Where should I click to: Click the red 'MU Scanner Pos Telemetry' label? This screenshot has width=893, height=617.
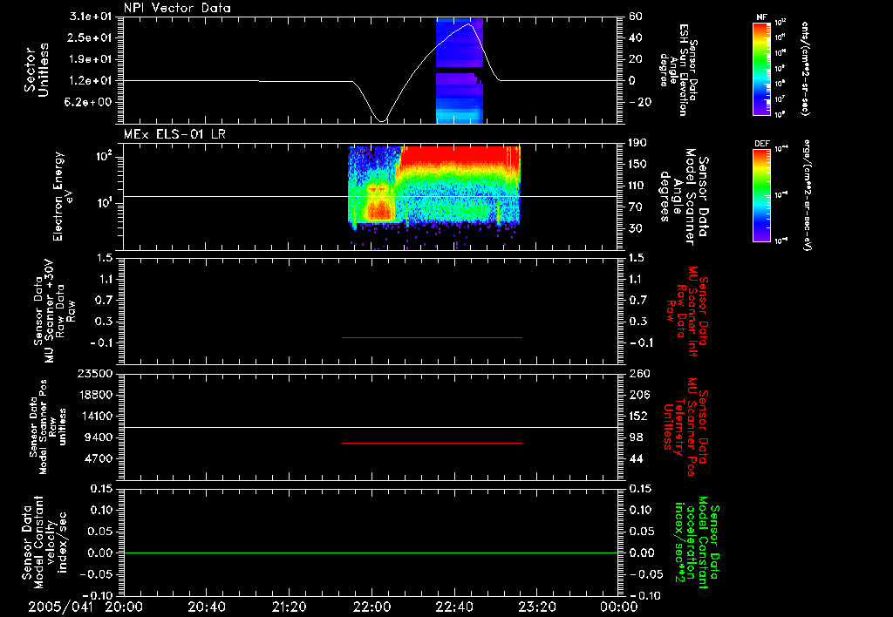pyautogui.click(x=685, y=427)
